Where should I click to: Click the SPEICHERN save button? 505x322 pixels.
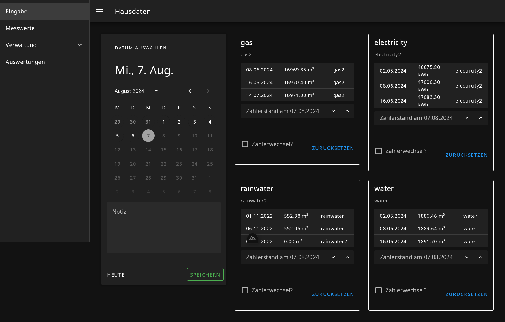(205, 274)
